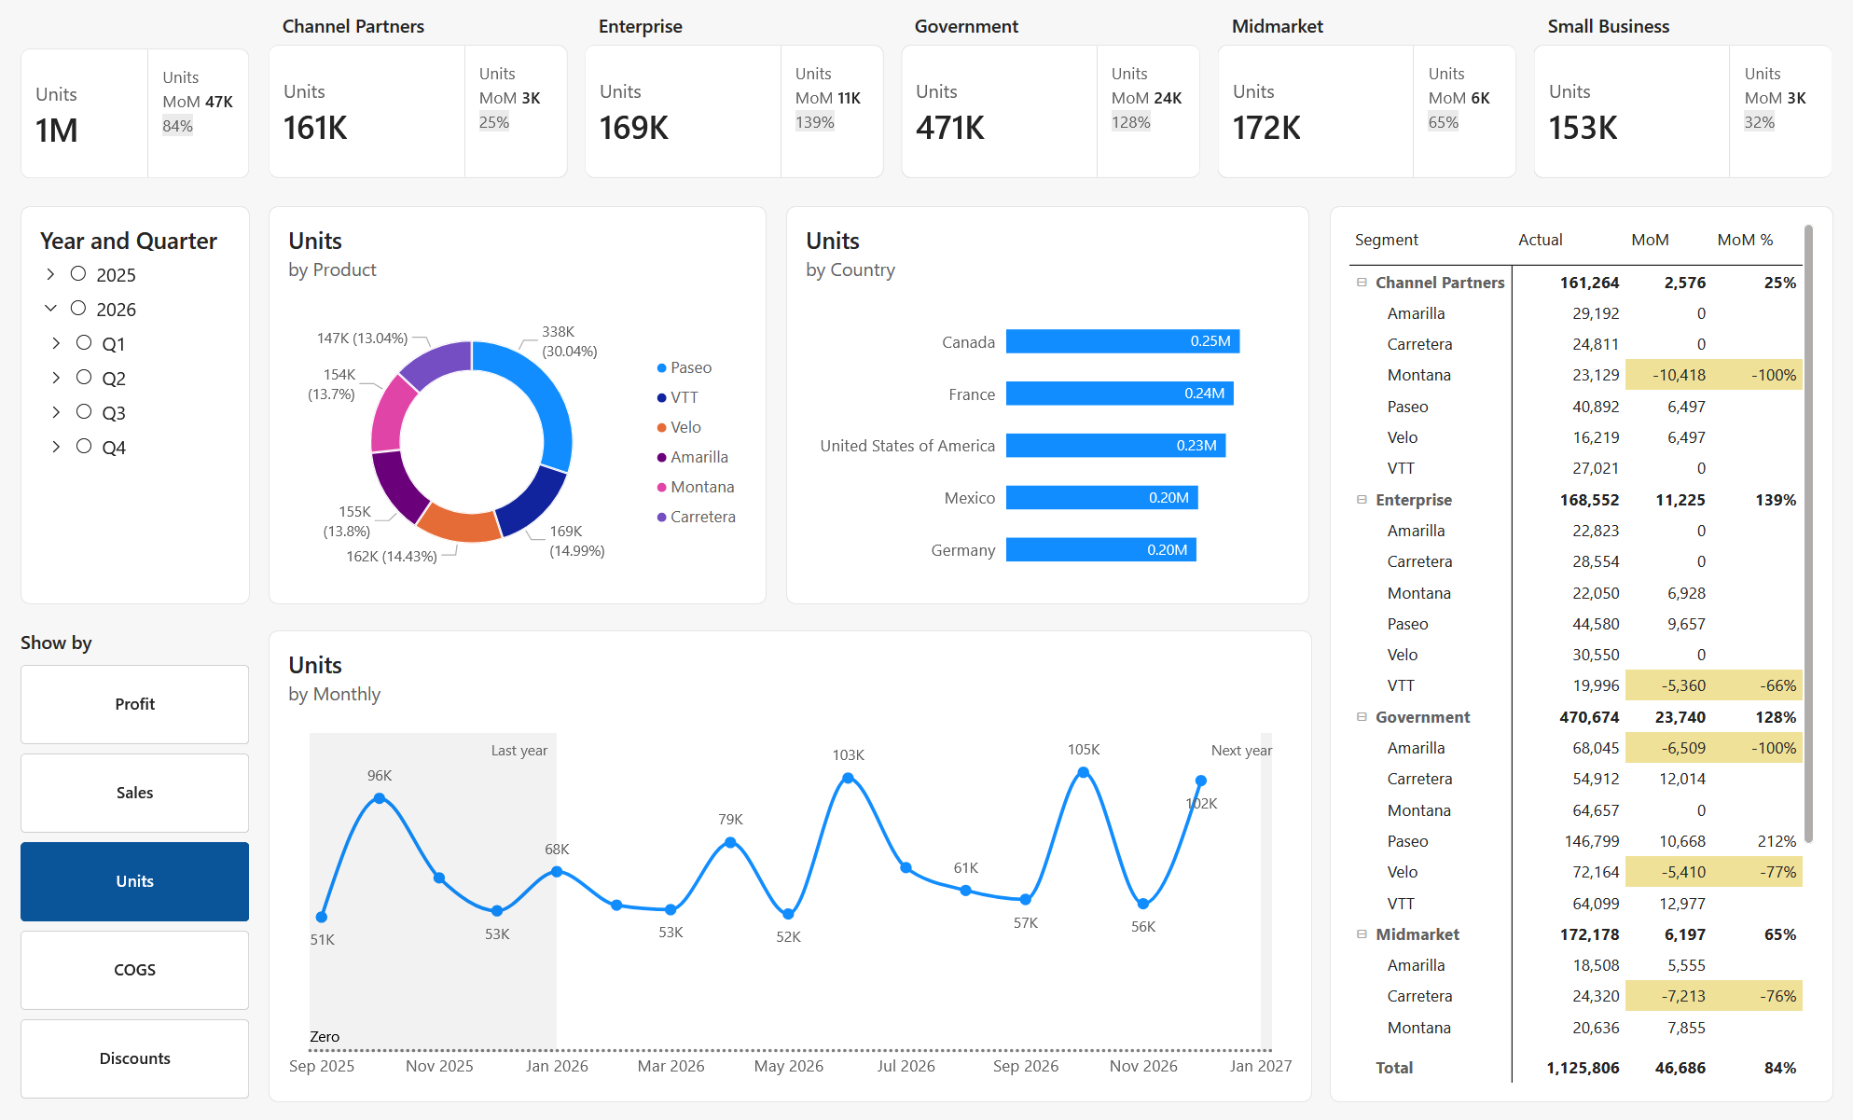Select the Q4 radio button

tap(84, 447)
